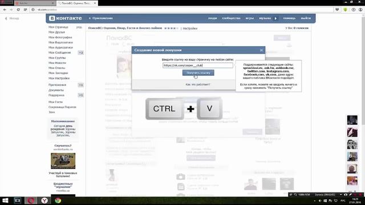Click the heart bookmark icon in address bar
The width and height of the screenshot is (365, 205).
[337, 10]
